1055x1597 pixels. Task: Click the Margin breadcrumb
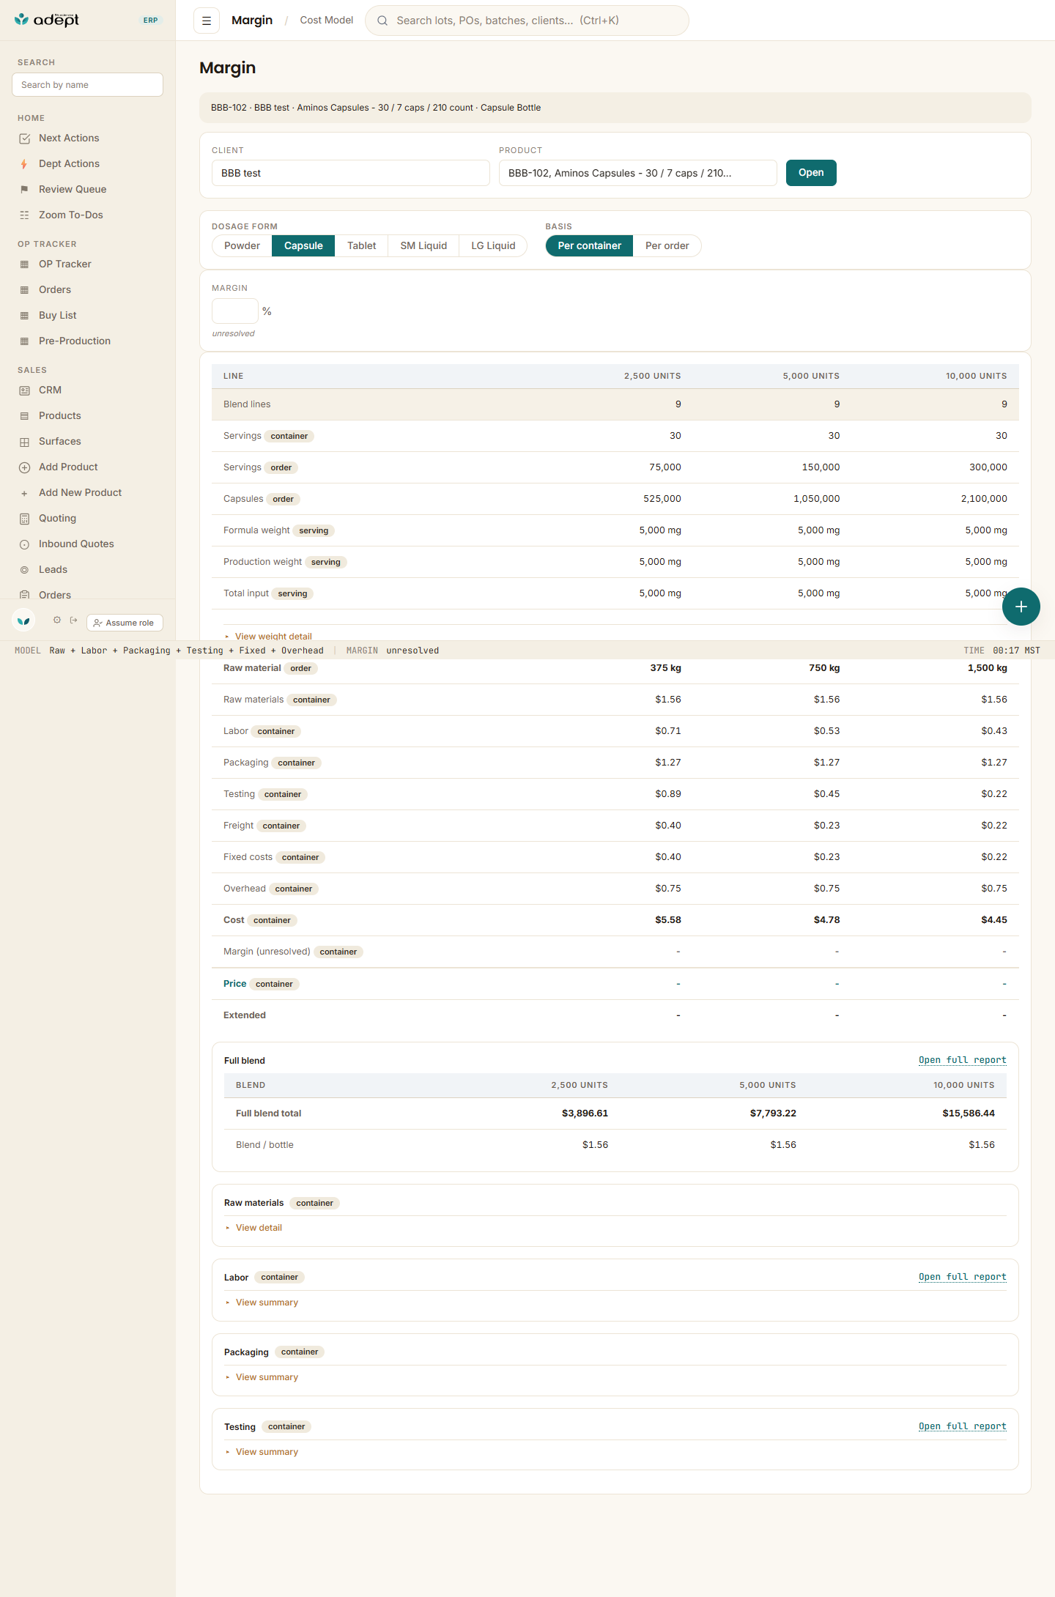pyautogui.click(x=252, y=21)
